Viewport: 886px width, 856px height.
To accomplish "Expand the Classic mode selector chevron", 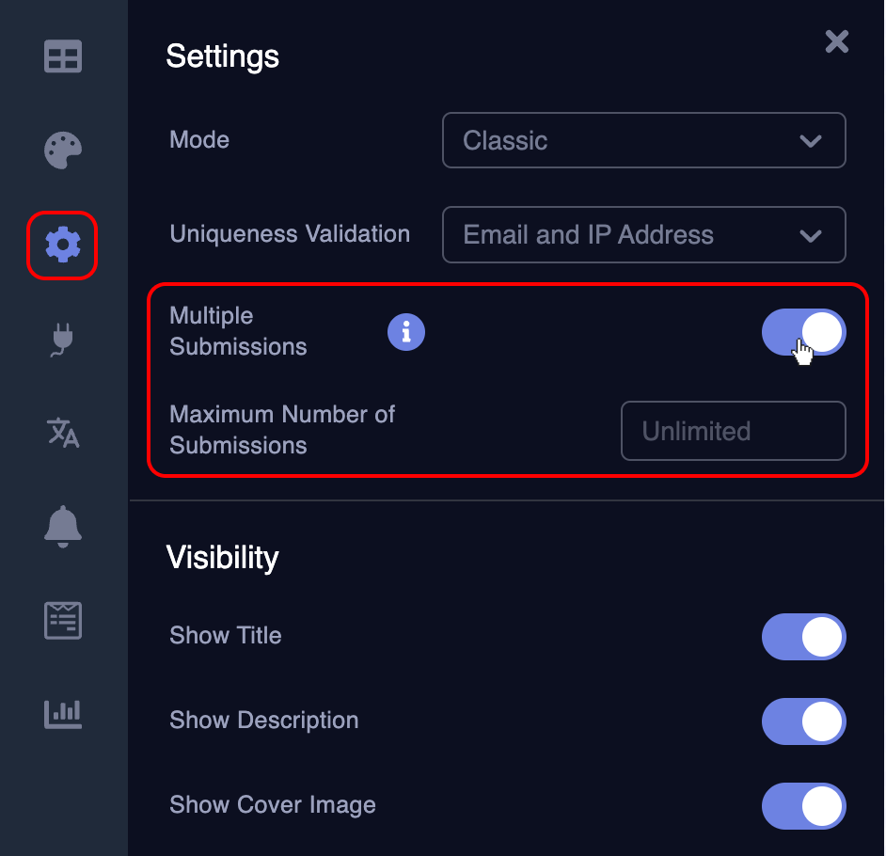I will (x=810, y=141).
